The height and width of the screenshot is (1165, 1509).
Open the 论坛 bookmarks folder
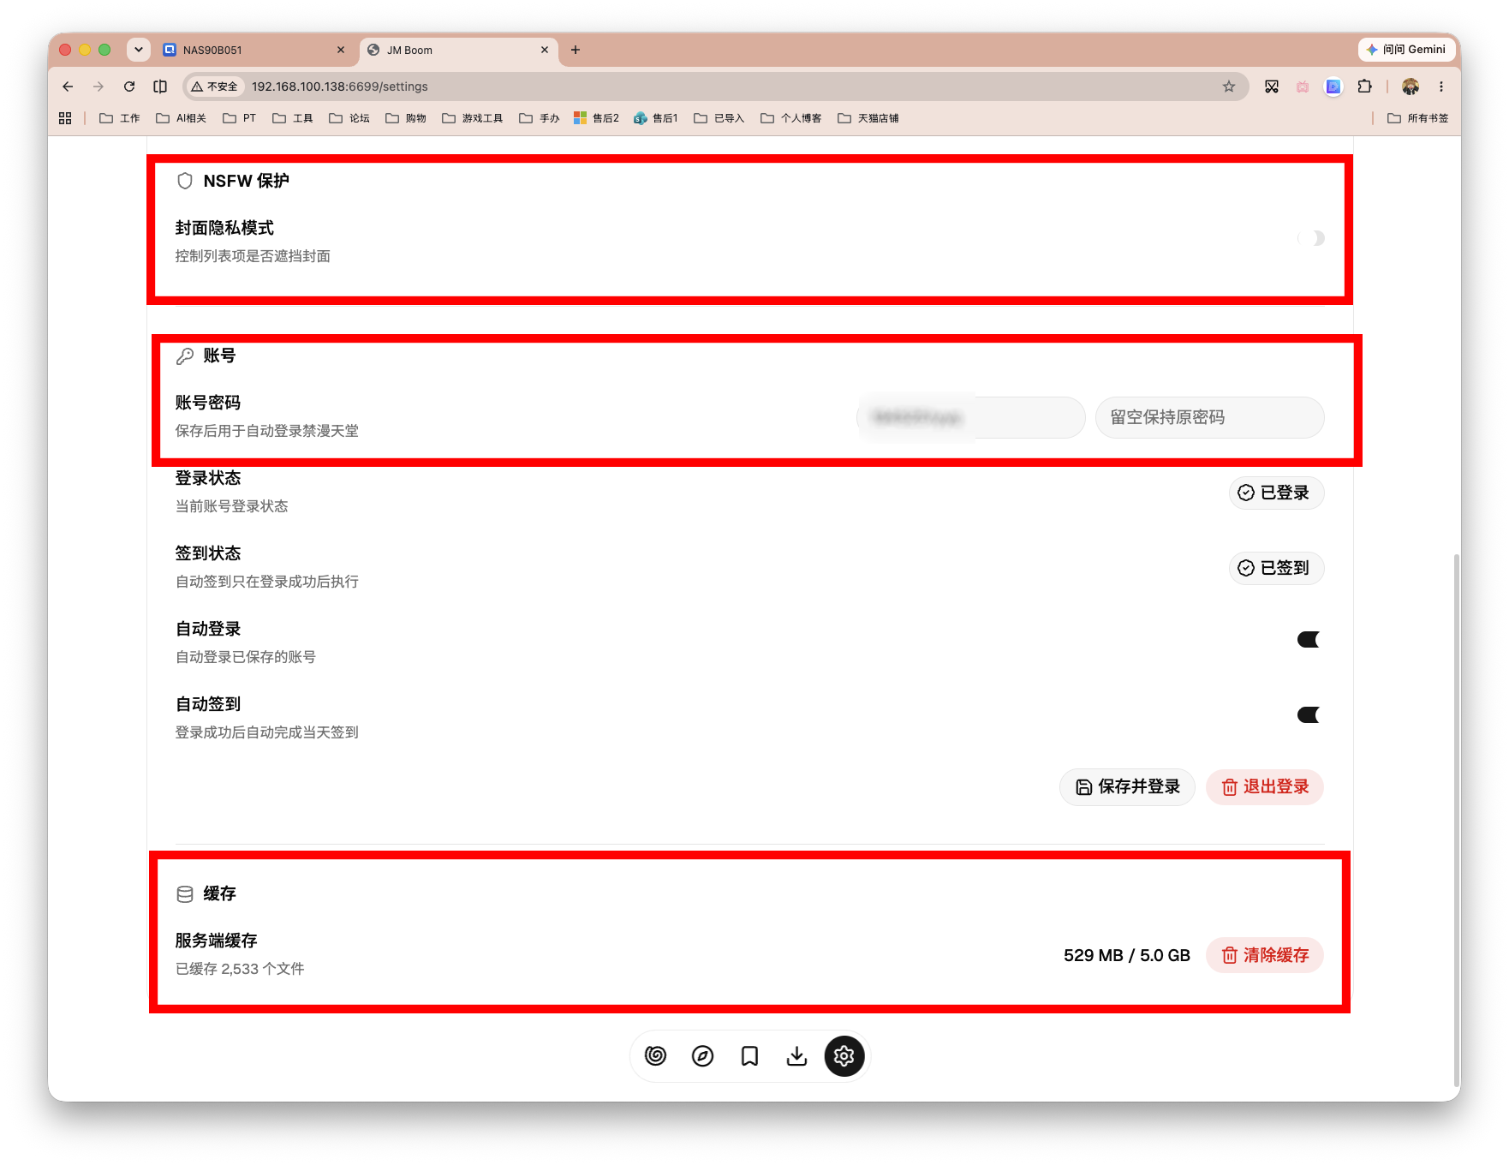point(349,118)
